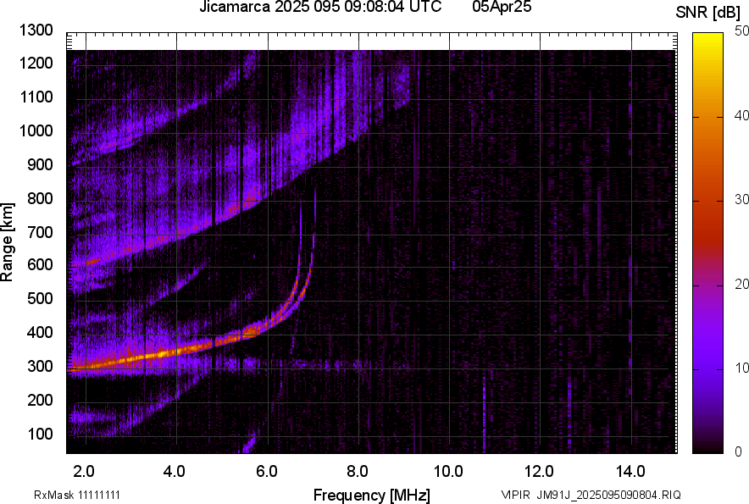
Task: Click the 10.0 frequency tick label
Action: 448,472
